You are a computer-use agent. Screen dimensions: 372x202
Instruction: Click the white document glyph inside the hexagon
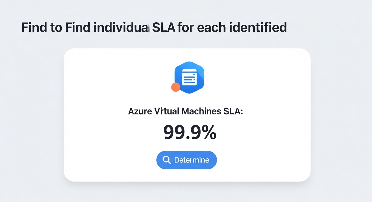[x=189, y=77]
